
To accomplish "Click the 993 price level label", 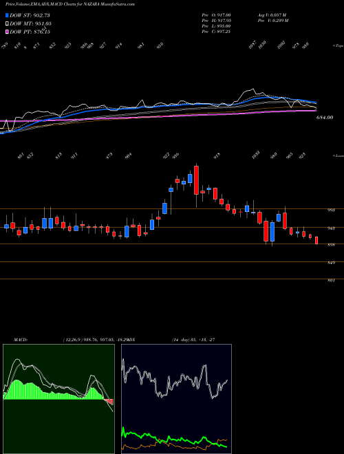I will pos(331,210).
